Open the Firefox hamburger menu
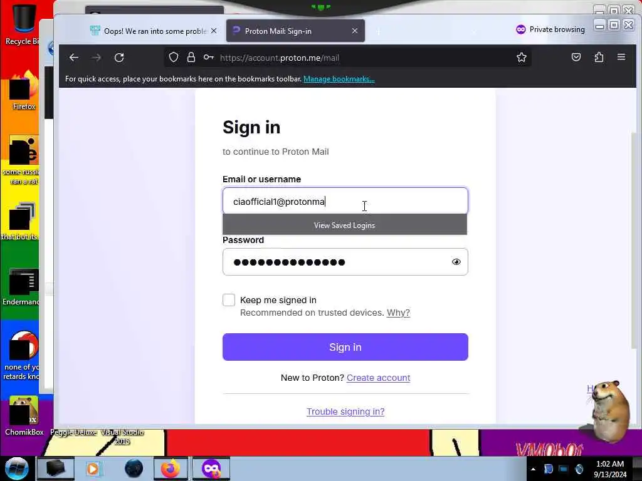The height and width of the screenshot is (481, 642). 621,57
